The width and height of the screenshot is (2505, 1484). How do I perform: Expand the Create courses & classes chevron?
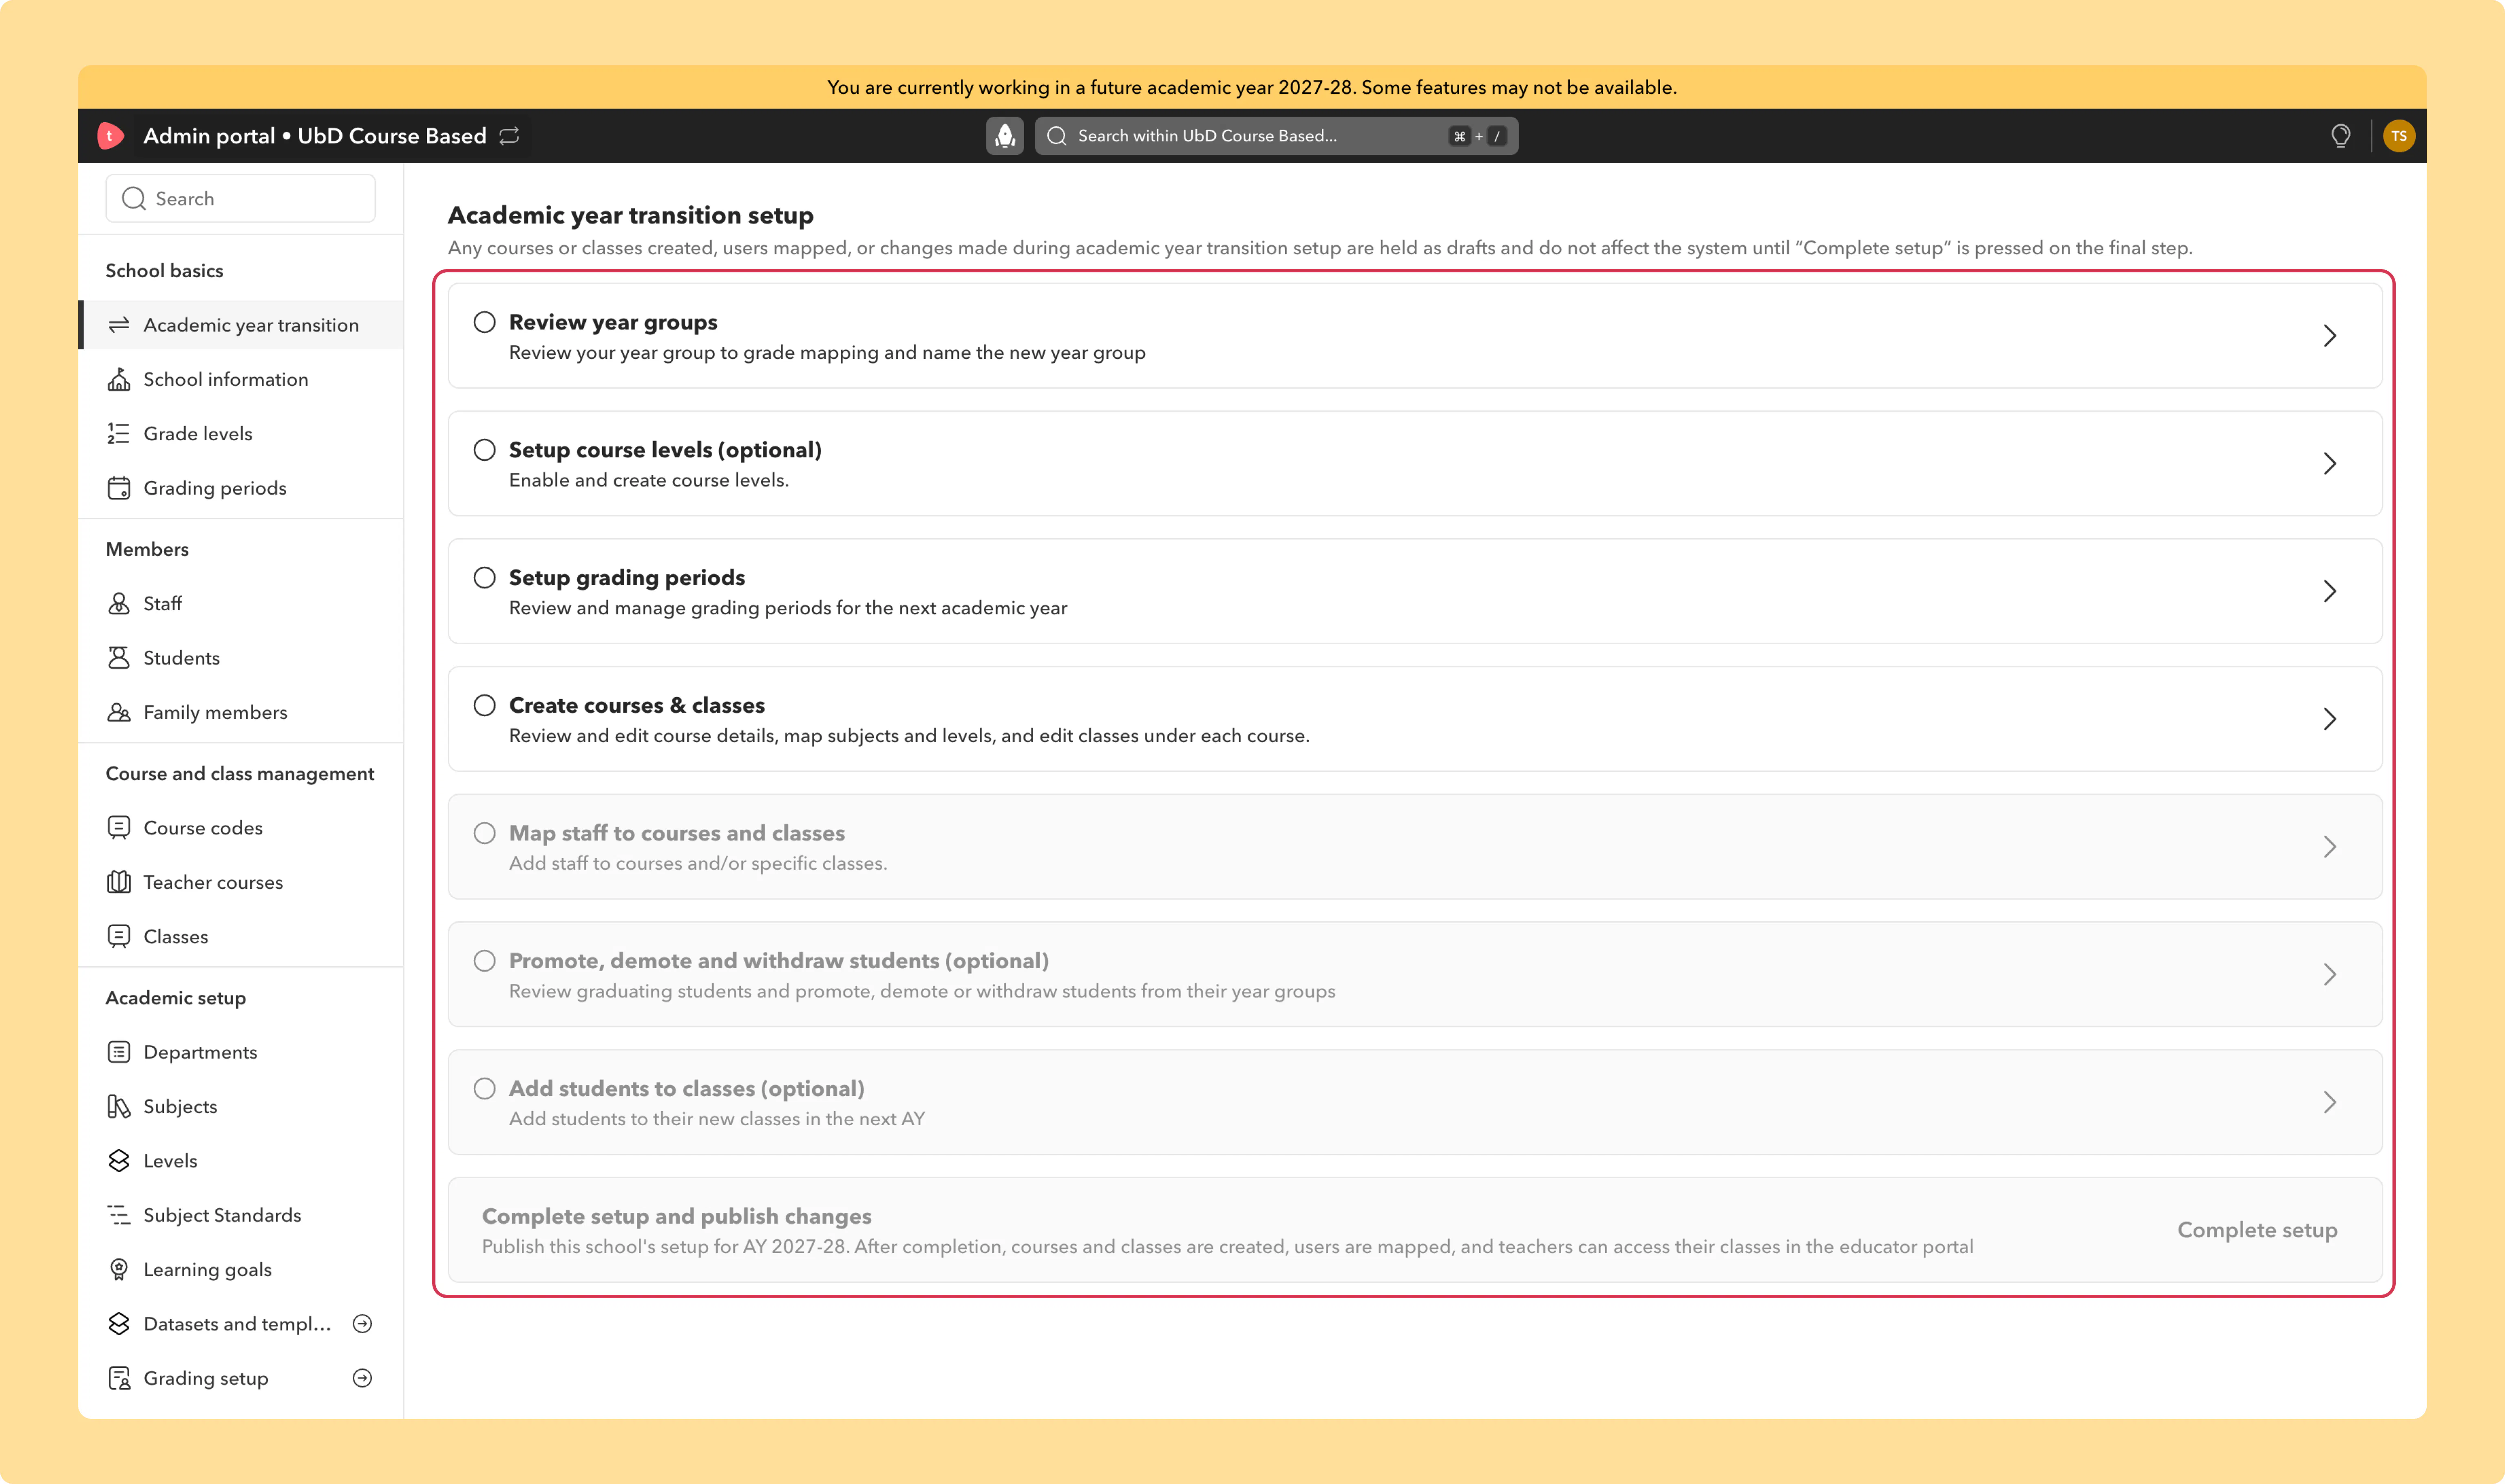[2329, 719]
